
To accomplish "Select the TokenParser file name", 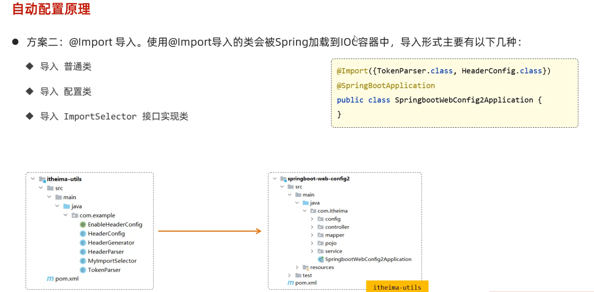I will (x=104, y=270).
